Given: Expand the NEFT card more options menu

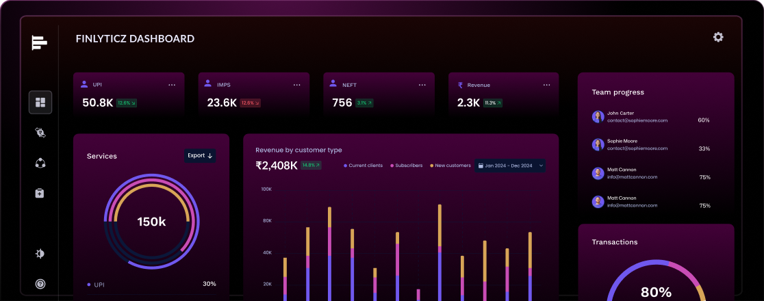Looking at the screenshot, I should click(422, 85).
